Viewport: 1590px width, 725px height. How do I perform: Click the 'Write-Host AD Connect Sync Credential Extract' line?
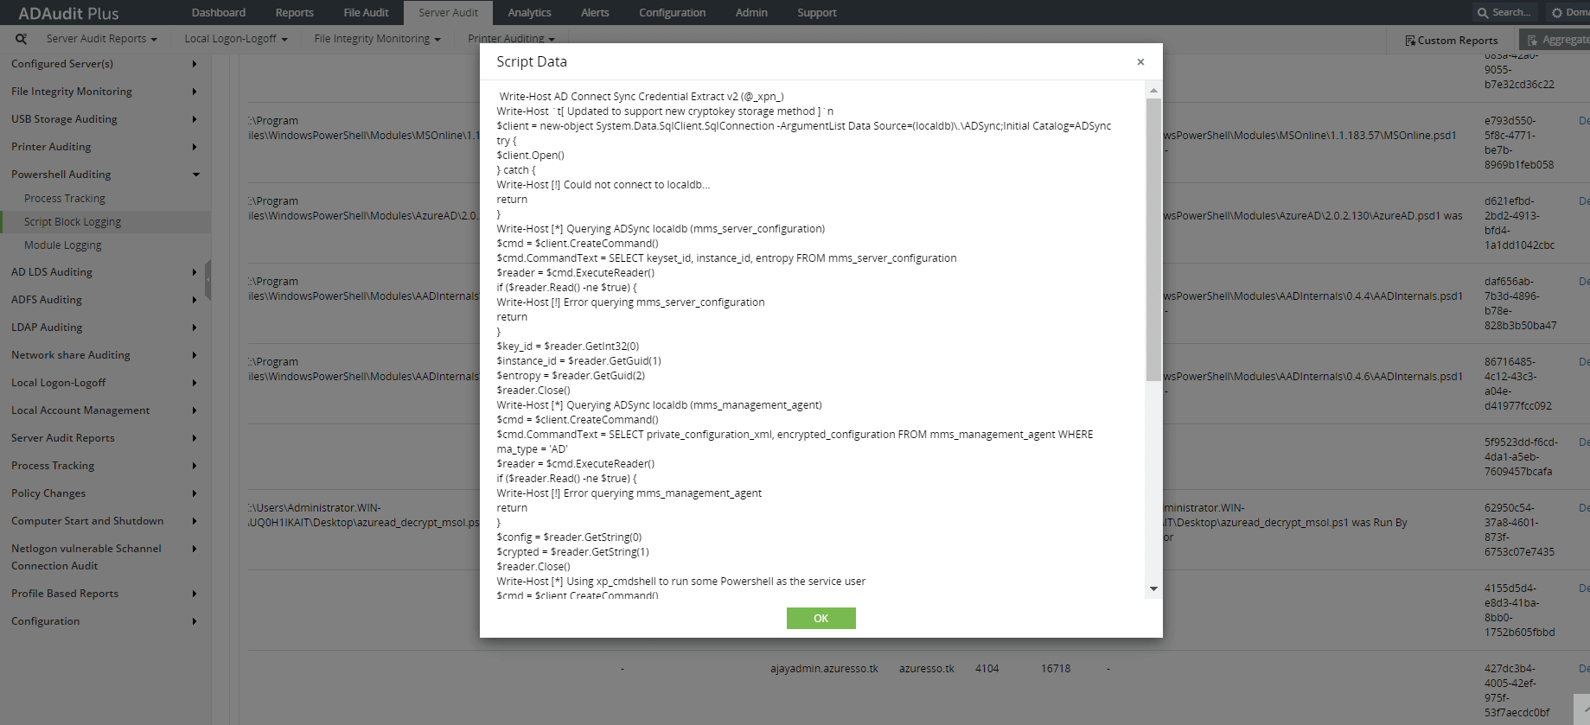[x=642, y=97]
